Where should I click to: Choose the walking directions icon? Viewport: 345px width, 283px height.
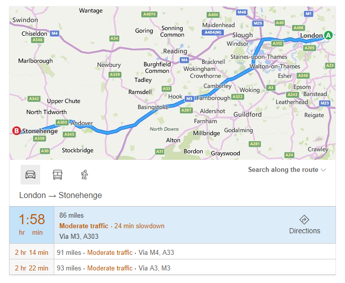[84, 174]
